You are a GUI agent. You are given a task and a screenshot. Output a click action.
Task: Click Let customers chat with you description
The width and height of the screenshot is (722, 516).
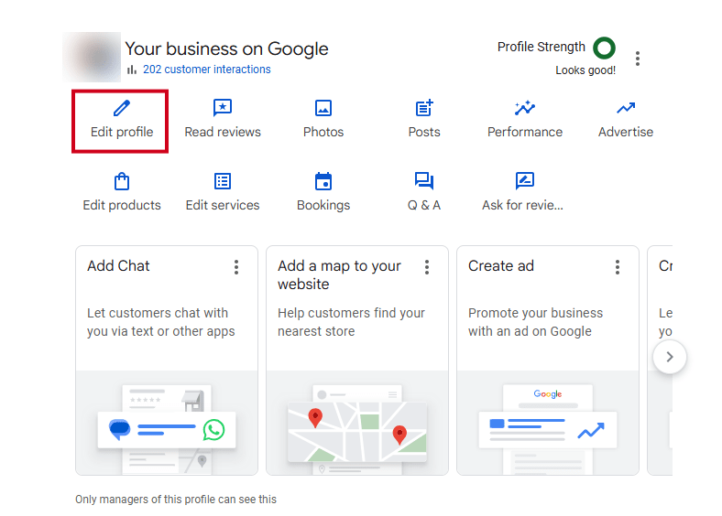tap(160, 322)
